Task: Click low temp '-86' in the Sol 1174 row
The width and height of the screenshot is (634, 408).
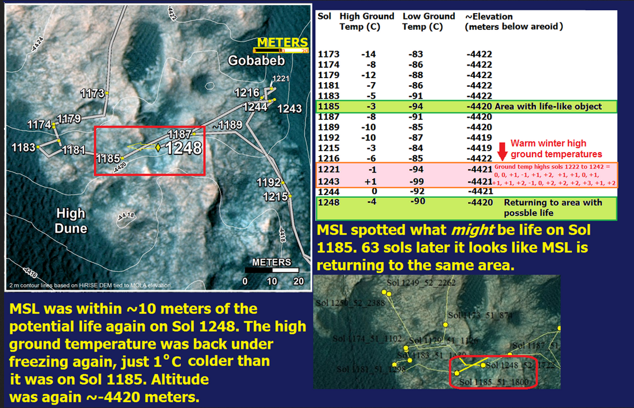Action: 416,65
